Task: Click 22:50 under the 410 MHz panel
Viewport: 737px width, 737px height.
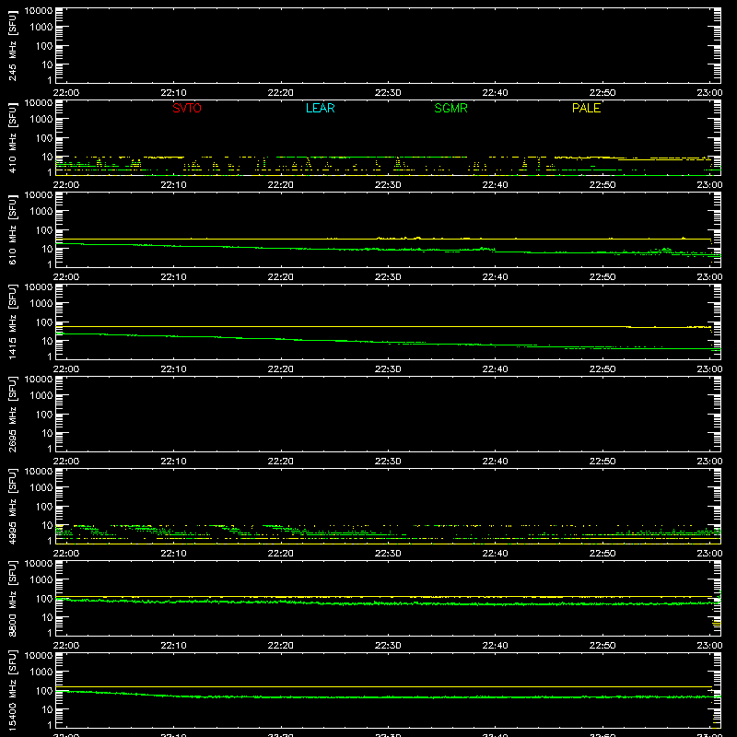Action: pyautogui.click(x=602, y=185)
